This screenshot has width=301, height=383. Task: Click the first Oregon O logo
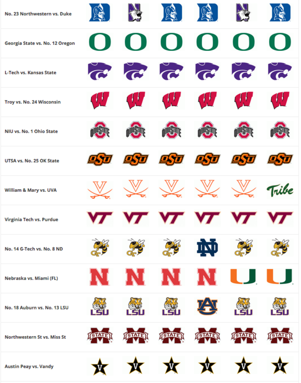click(x=99, y=43)
